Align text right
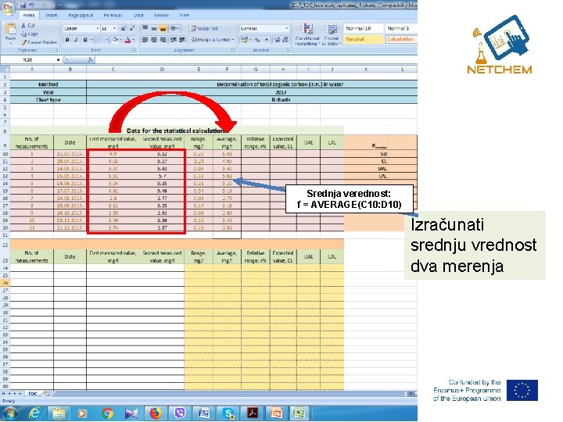This screenshot has width=563, height=422. 163,40
